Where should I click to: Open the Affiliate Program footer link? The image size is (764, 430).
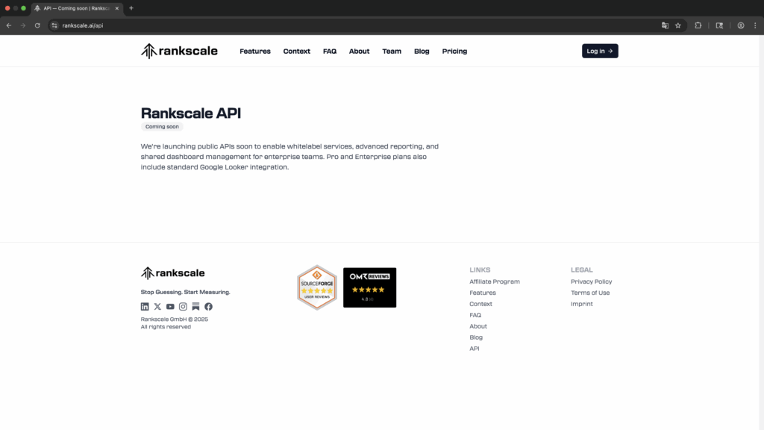[x=495, y=281]
